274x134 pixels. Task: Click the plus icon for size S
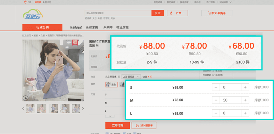coord(245,87)
